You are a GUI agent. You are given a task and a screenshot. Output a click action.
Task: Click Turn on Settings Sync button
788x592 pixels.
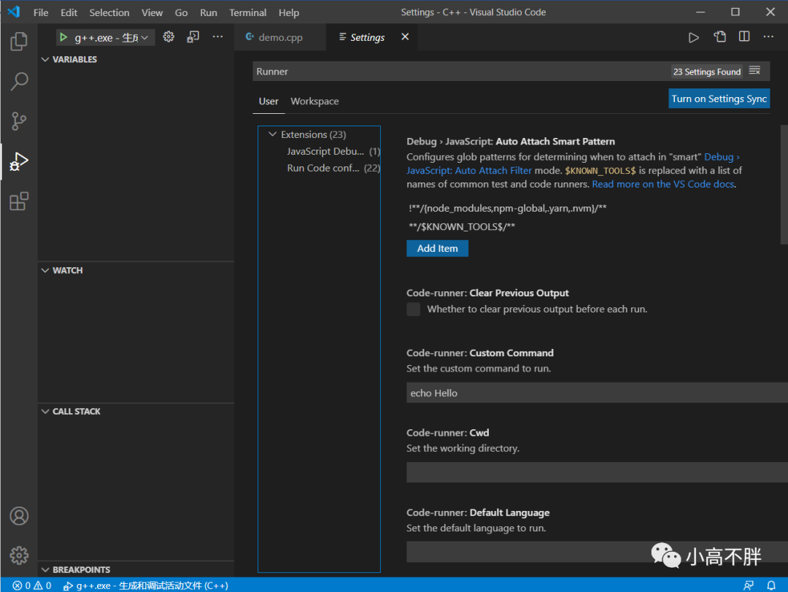(719, 99)
